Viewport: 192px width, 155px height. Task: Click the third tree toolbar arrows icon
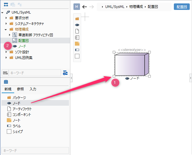20,5
